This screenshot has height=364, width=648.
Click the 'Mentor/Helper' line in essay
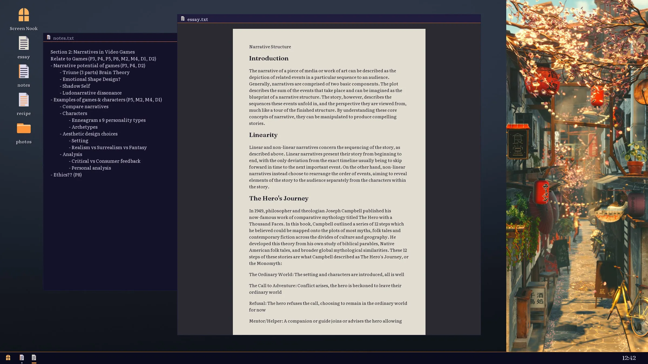pyautogui.click(x=325, y=321)
